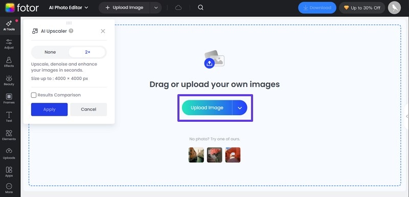Screen dimensions: 409x197
Task: Open the Elements panel
Action: [9, 136]
